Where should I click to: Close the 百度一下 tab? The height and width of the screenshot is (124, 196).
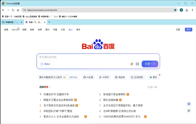[x=45, y=22]
